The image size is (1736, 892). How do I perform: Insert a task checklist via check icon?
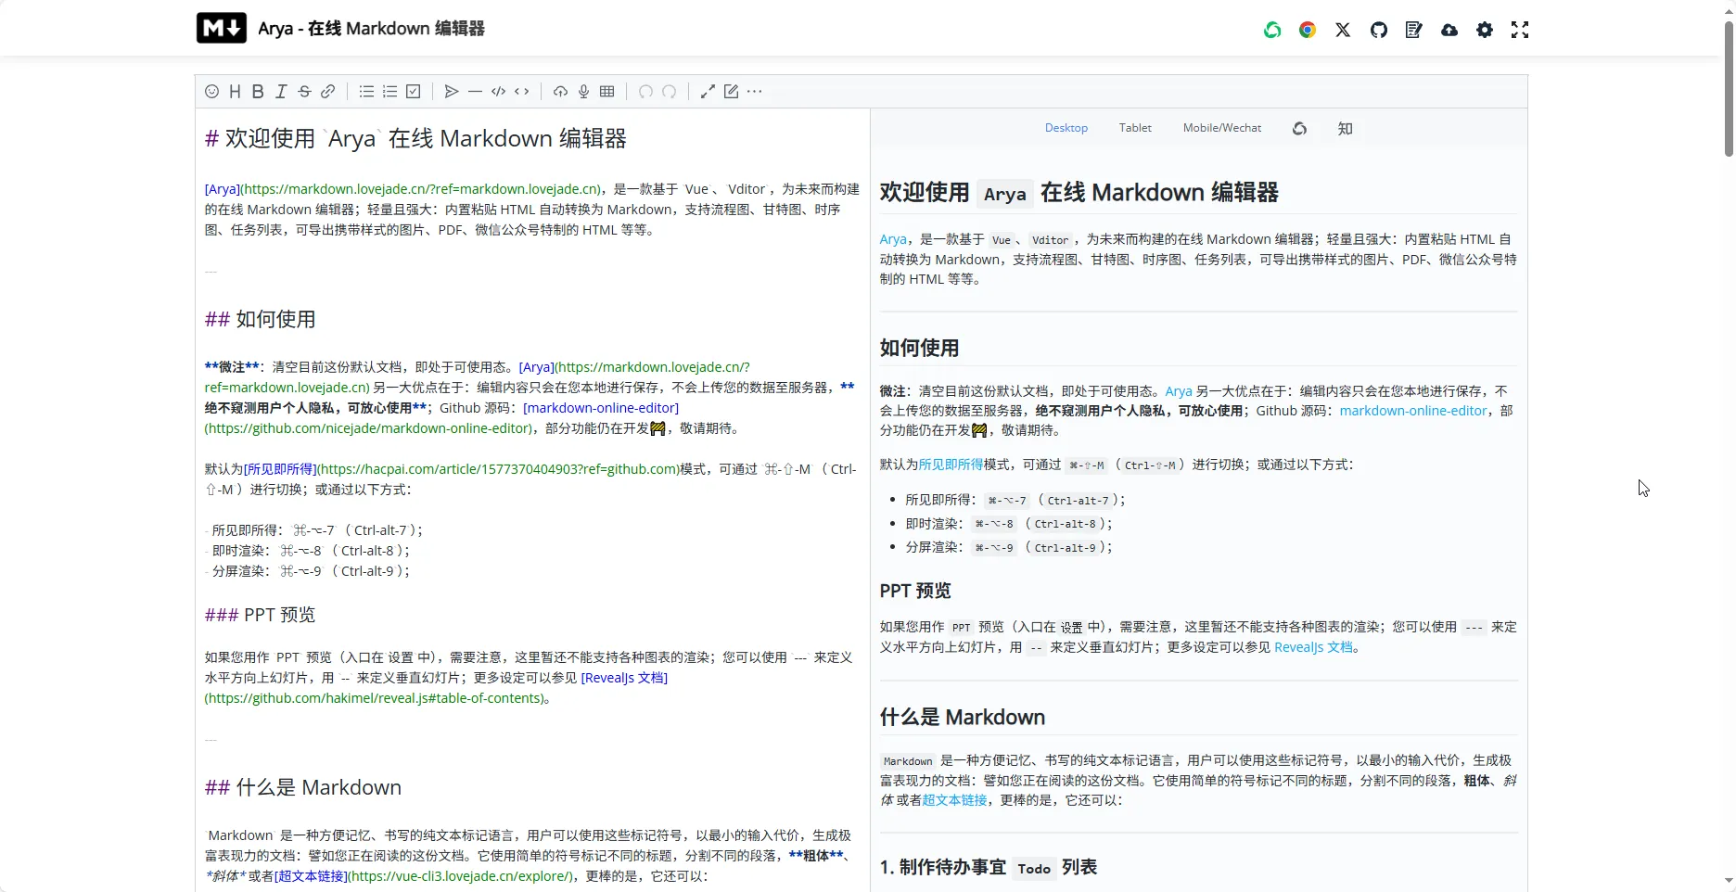tap(414, 92)
